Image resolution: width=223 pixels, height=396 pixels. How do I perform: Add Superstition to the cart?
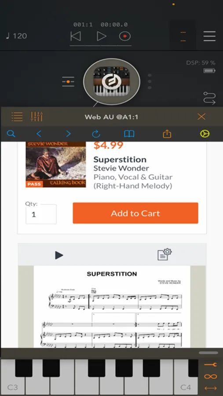point(135,213)
